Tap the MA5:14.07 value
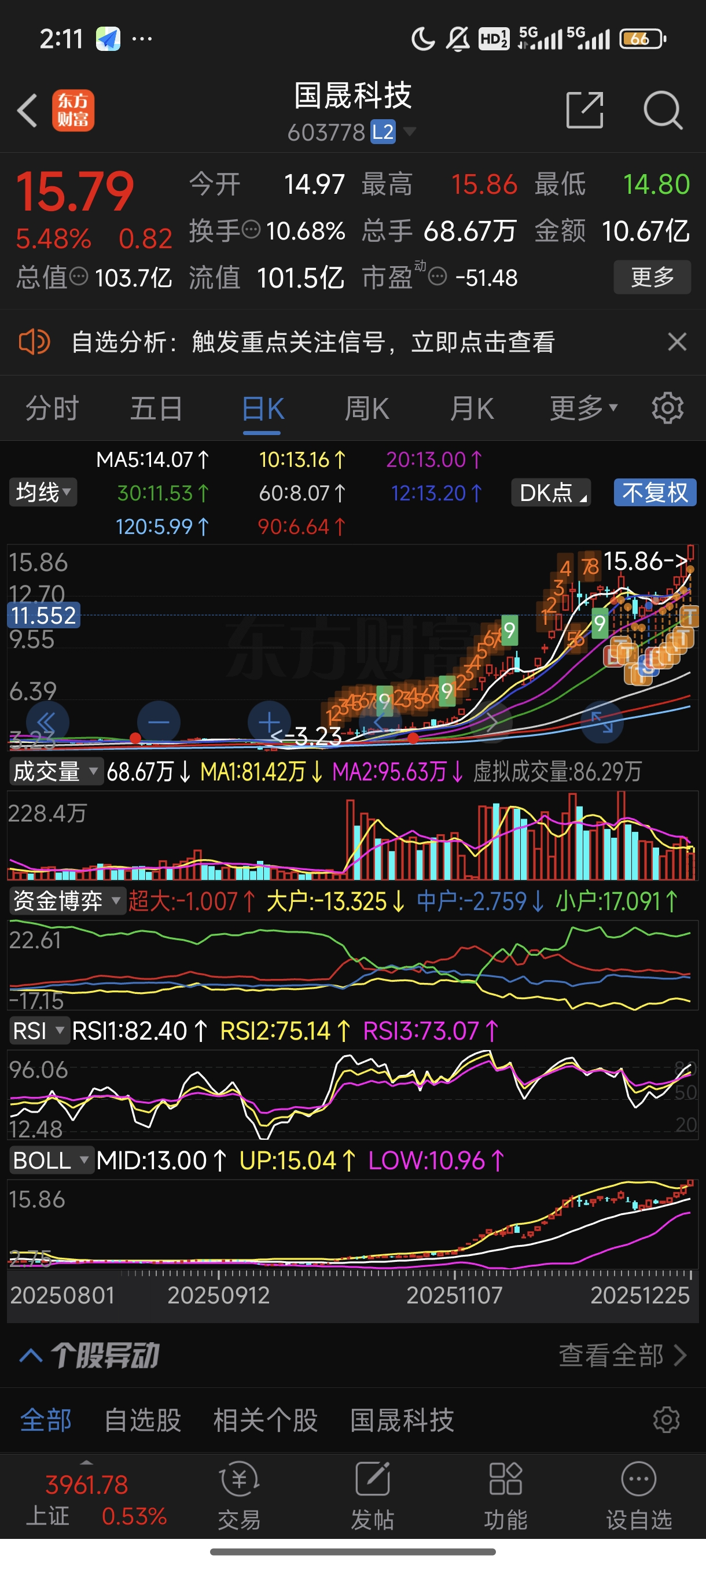The image size is (706, 1569). 152,459
